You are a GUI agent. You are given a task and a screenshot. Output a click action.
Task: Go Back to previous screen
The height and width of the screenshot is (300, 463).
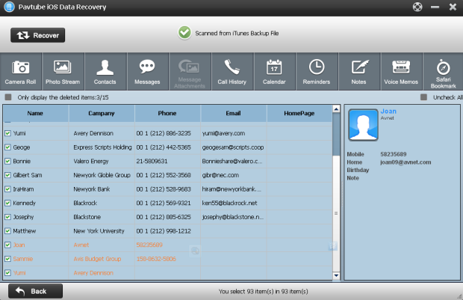35,291
